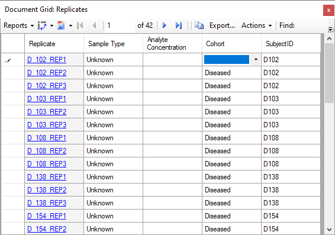Jump to the last page arrow
The image size is (335, 235).
tap(179, 25)
